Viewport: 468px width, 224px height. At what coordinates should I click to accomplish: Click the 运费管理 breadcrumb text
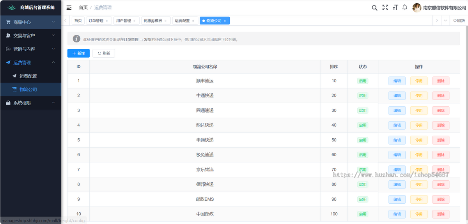pyautogui.click(x=103, y=7)
